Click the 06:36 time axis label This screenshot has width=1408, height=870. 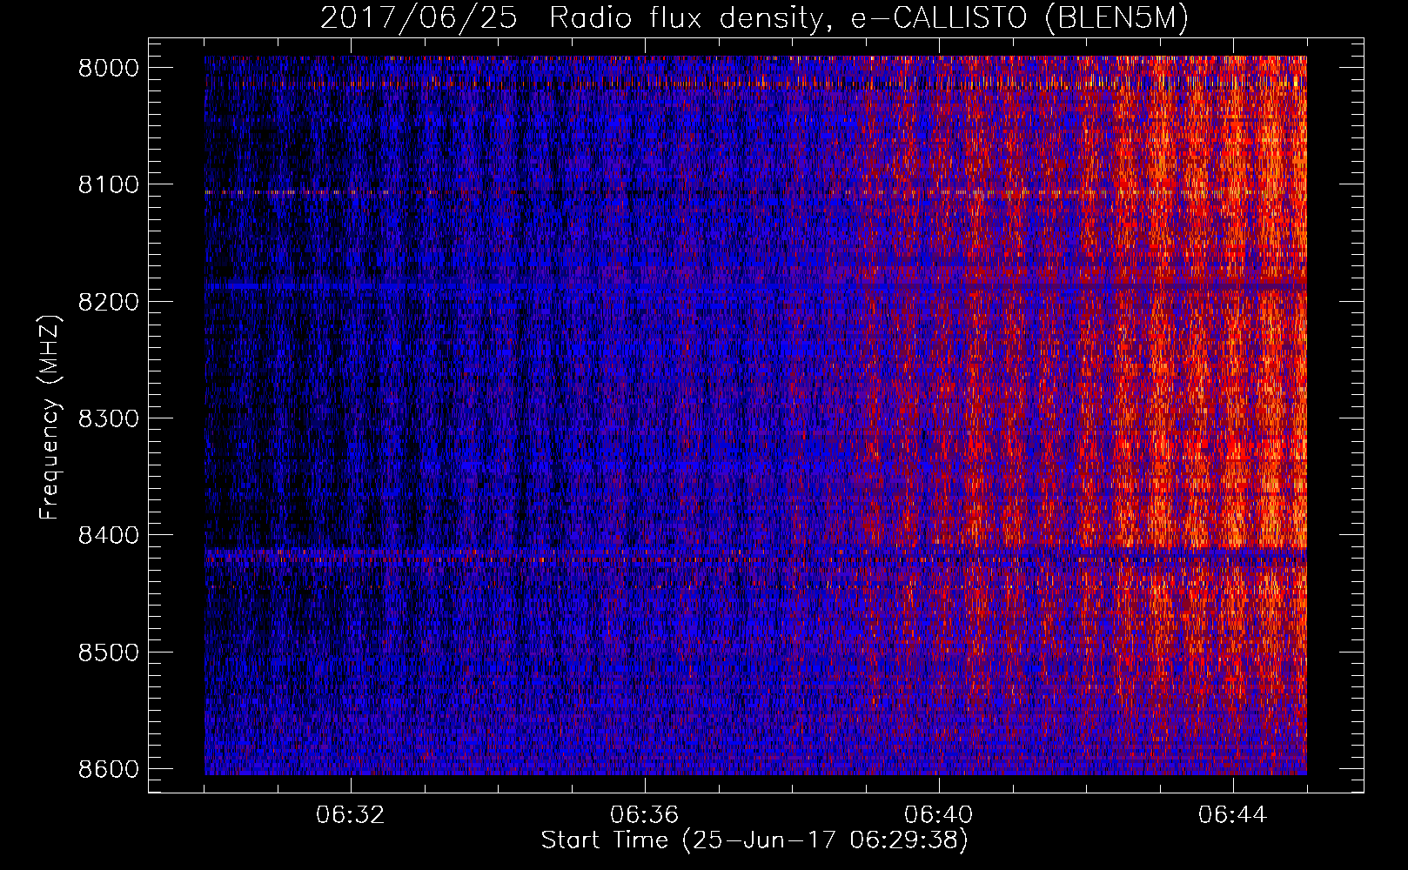pyautogui.click(x=645, y=815)
